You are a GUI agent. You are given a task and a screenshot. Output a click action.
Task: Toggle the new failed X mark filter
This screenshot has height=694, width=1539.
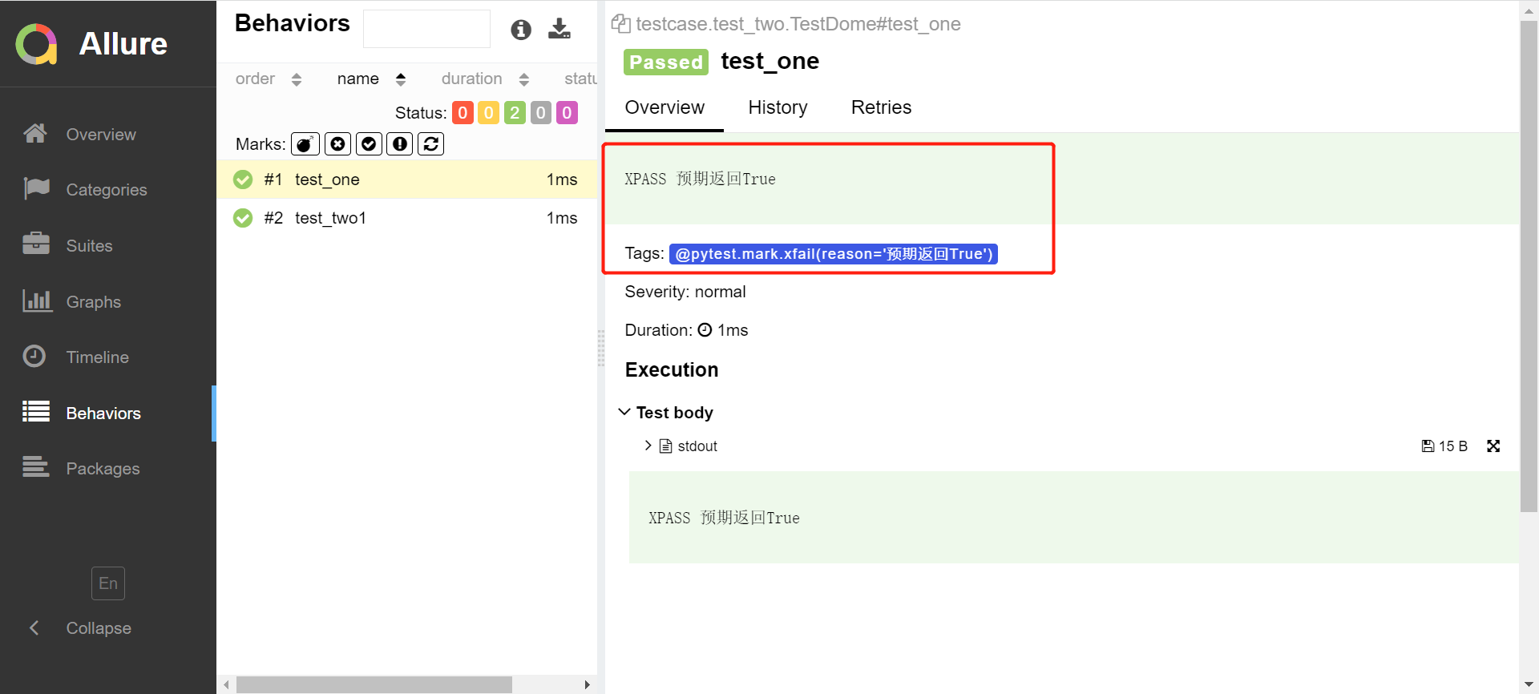[337, 144]
